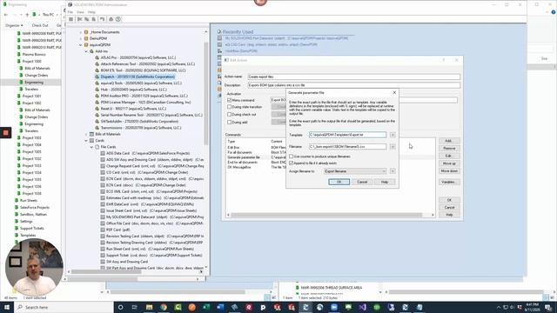This screenshot has width=557, height=313.
Task: Click the Remove button in Edit Action dialog
Action: [449, 149]
